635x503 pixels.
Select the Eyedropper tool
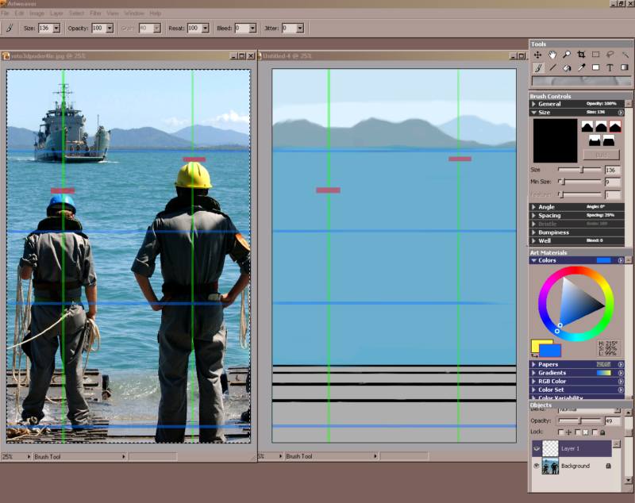coord(581,67)
